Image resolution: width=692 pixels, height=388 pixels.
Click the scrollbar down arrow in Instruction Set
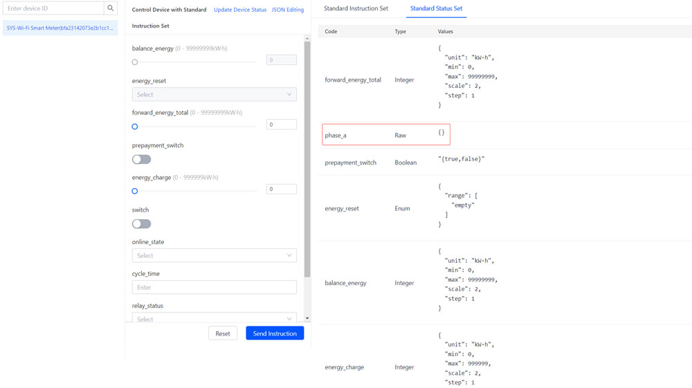[307, 318]
